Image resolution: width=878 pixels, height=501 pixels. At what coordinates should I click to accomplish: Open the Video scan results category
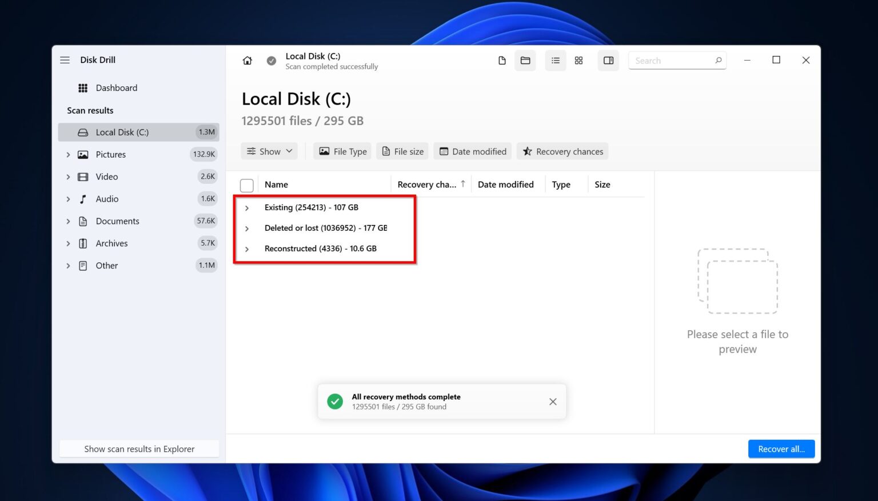(106, 177)
